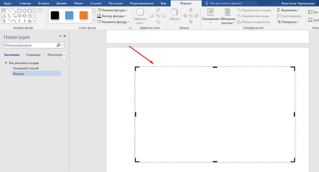Open Контур фигуры shape outline dropdown

pos(112,16)
